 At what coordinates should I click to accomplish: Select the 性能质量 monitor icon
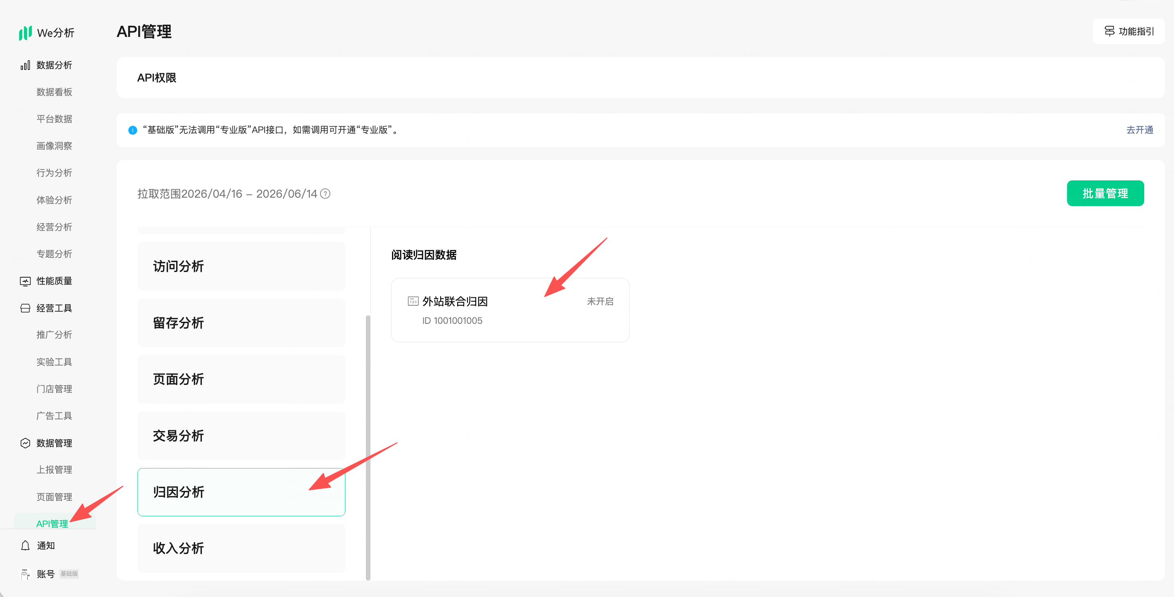tap(25, 281)
